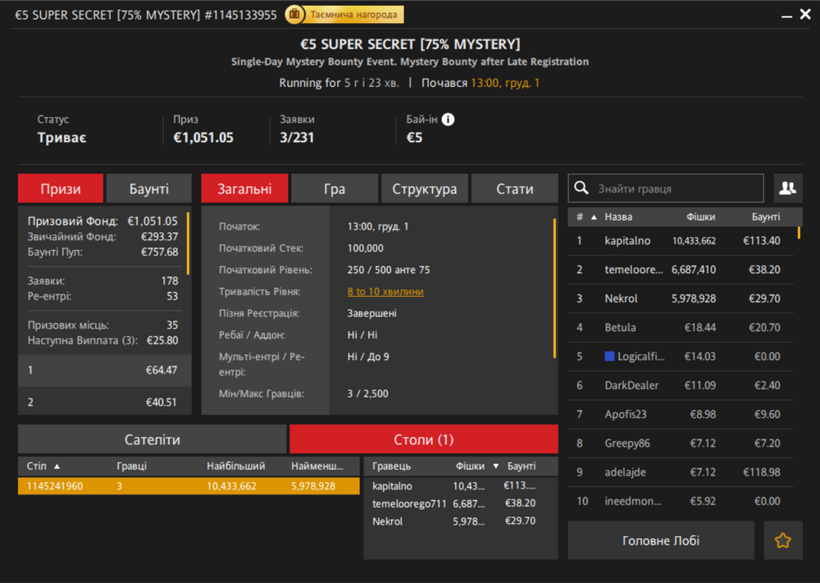The width and height of the screenshot is (820, 583).
Task: Sort tables list by Стіл column
Action: [37, 466]
